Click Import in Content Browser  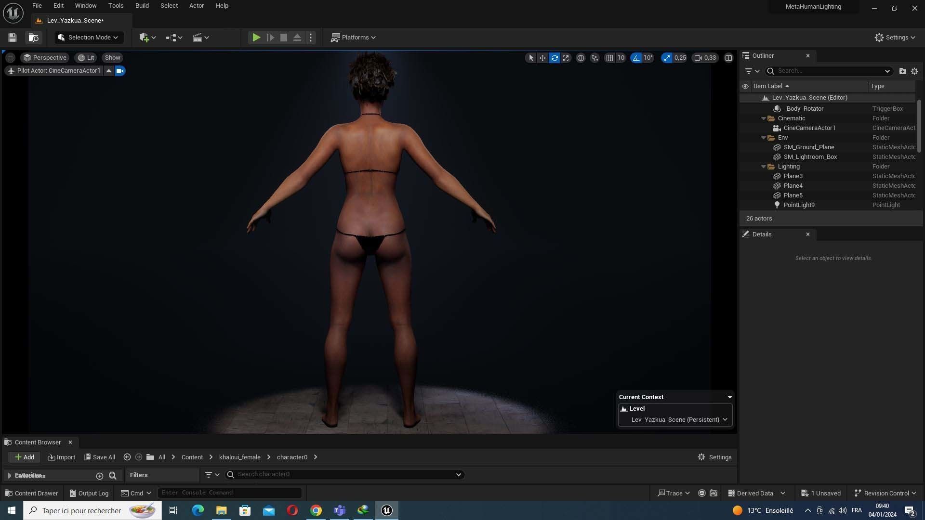tap(62, 457)
